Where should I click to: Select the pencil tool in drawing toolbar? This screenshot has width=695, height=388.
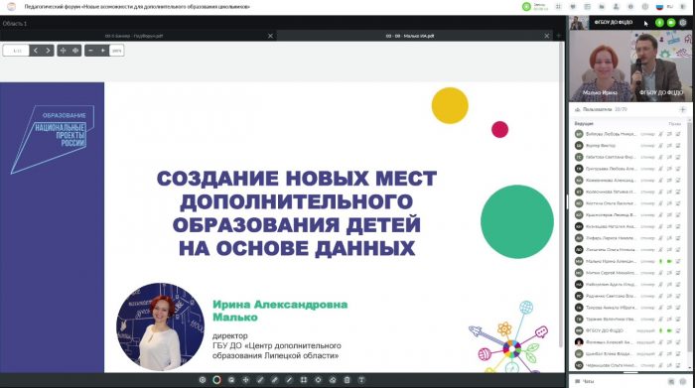click(x=260, y=380)
